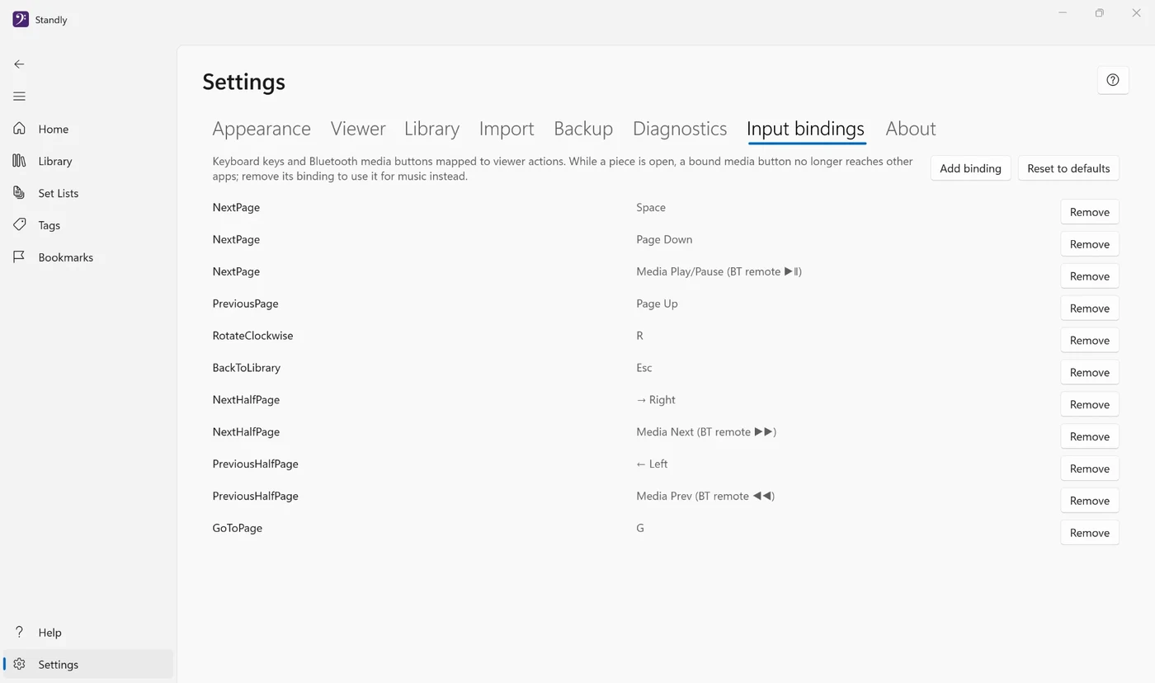Open Set Lists text in the sidebar
Screen dimensions: 1155x683
[59, 193]
